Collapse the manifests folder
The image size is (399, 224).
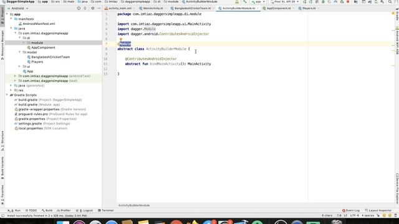click(x=11, y=19)
